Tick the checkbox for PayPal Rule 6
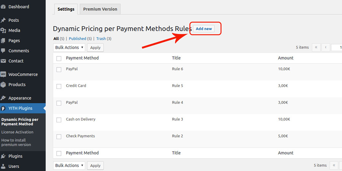 coord(59,70)
